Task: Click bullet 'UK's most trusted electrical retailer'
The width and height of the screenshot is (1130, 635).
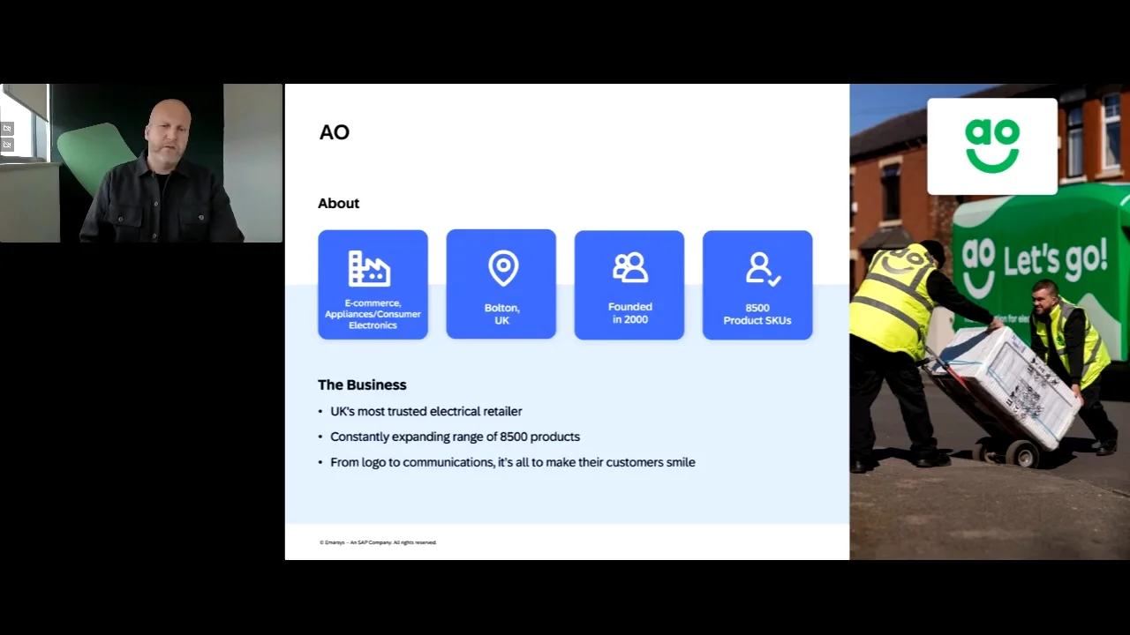Action: click(426, 411)
